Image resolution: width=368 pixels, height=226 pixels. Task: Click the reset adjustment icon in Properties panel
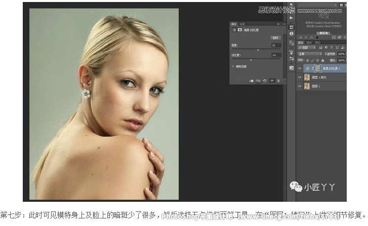pyautogui.click(x=265, y=81)
